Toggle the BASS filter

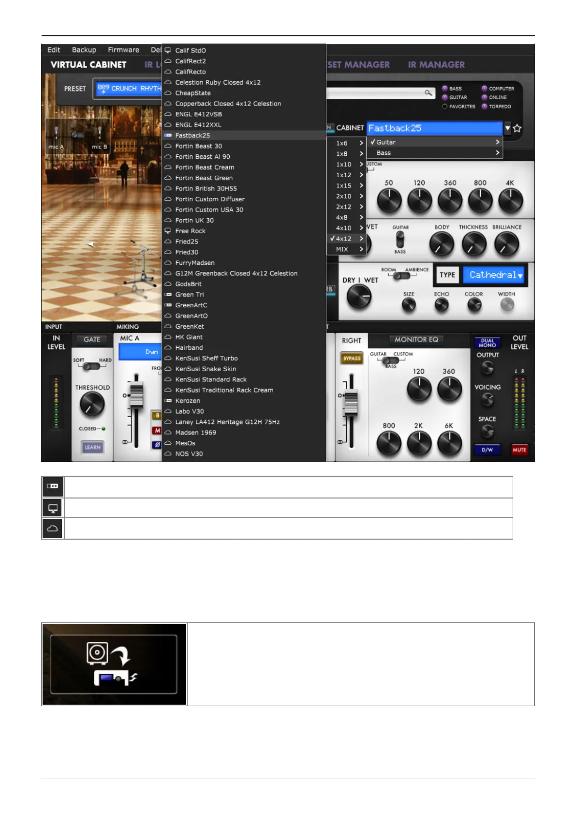(x=445, y=89)
